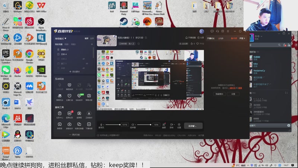
Task: Click the 重置 link
Action: pyautogui.click(x=240, y=88)
